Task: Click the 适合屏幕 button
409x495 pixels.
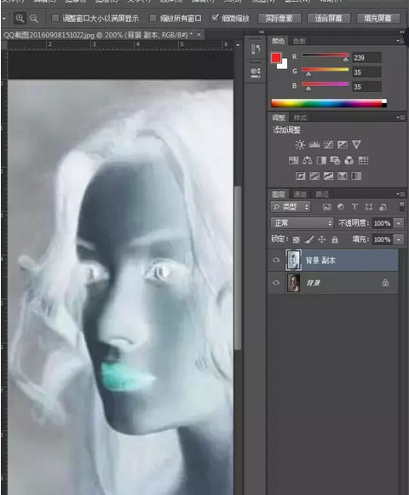Action: 329,18
